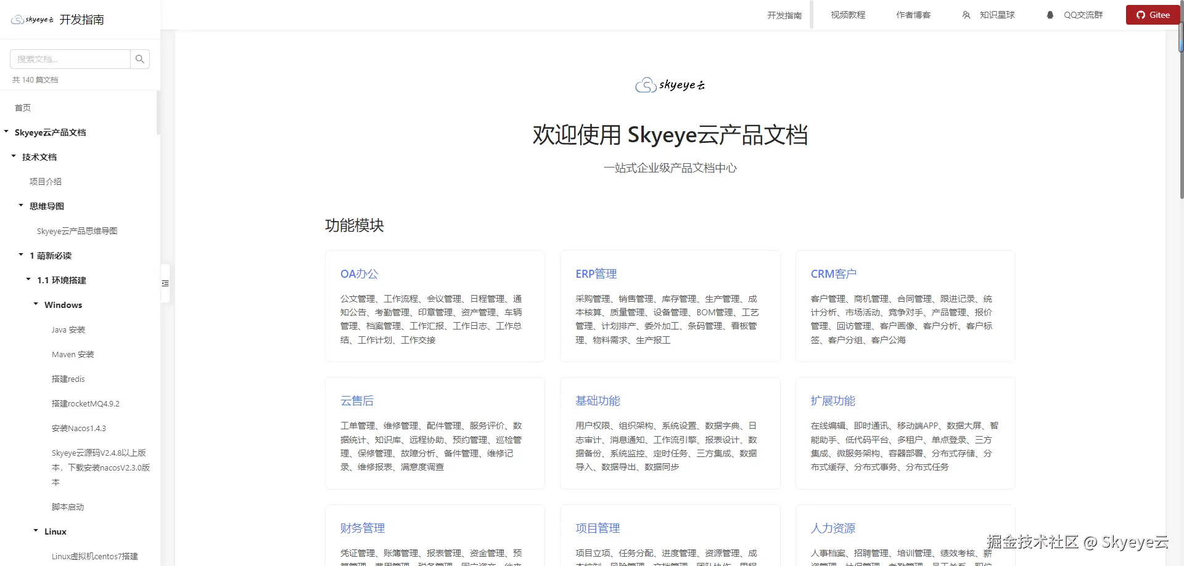The height and width of the screenshot is (566, 1184).
Task: Open 项目介绍 in sidebar
Action: point(46,182)
